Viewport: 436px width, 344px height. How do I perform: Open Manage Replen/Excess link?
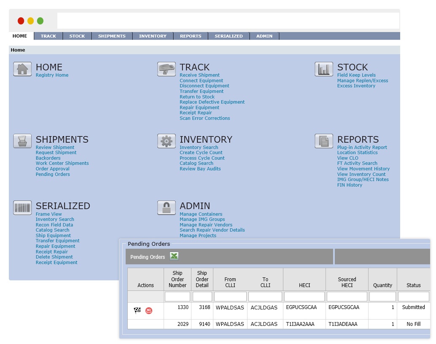(x=363, y=81)
